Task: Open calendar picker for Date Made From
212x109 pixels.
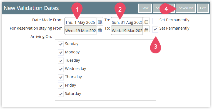Action: point(100,22)
